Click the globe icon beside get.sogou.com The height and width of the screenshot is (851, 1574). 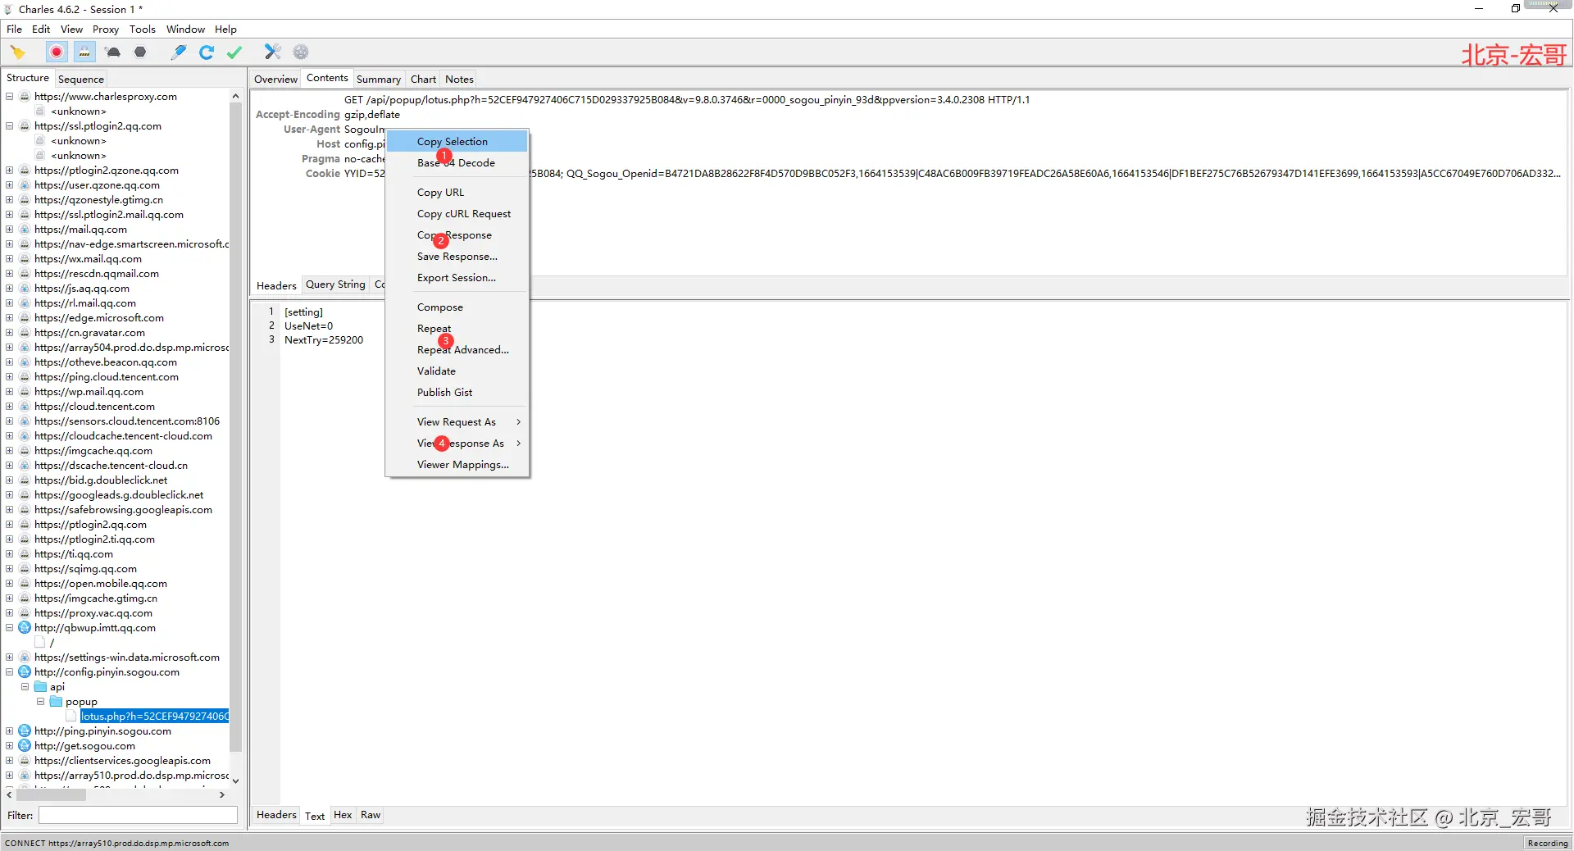tap(25, 746)
